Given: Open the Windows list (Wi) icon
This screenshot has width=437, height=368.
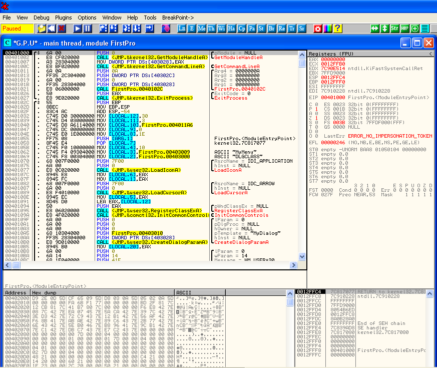Looking at the screenshot, I should 222,29.
